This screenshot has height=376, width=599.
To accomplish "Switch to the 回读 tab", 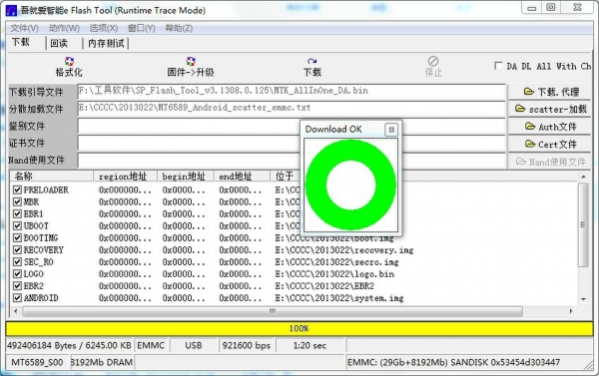I will 59,43.
